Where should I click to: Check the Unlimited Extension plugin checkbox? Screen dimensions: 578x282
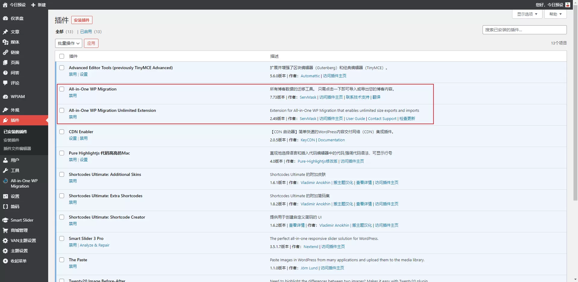[x=62, y=110]
